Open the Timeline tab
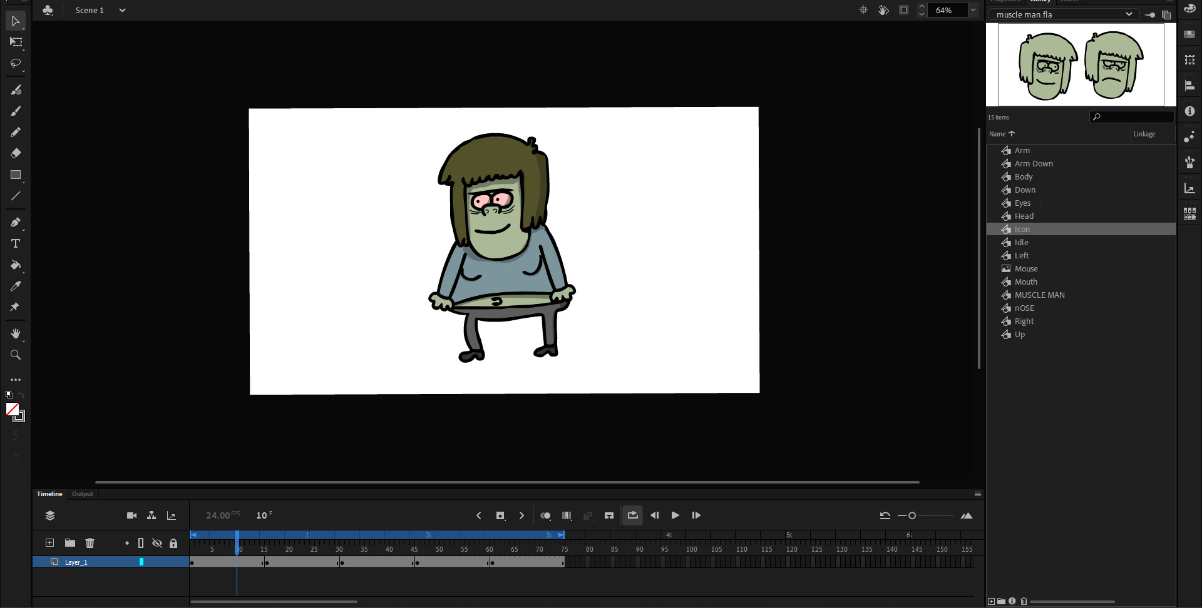Viewport: 1202px width, 608px height. point(49,494)
